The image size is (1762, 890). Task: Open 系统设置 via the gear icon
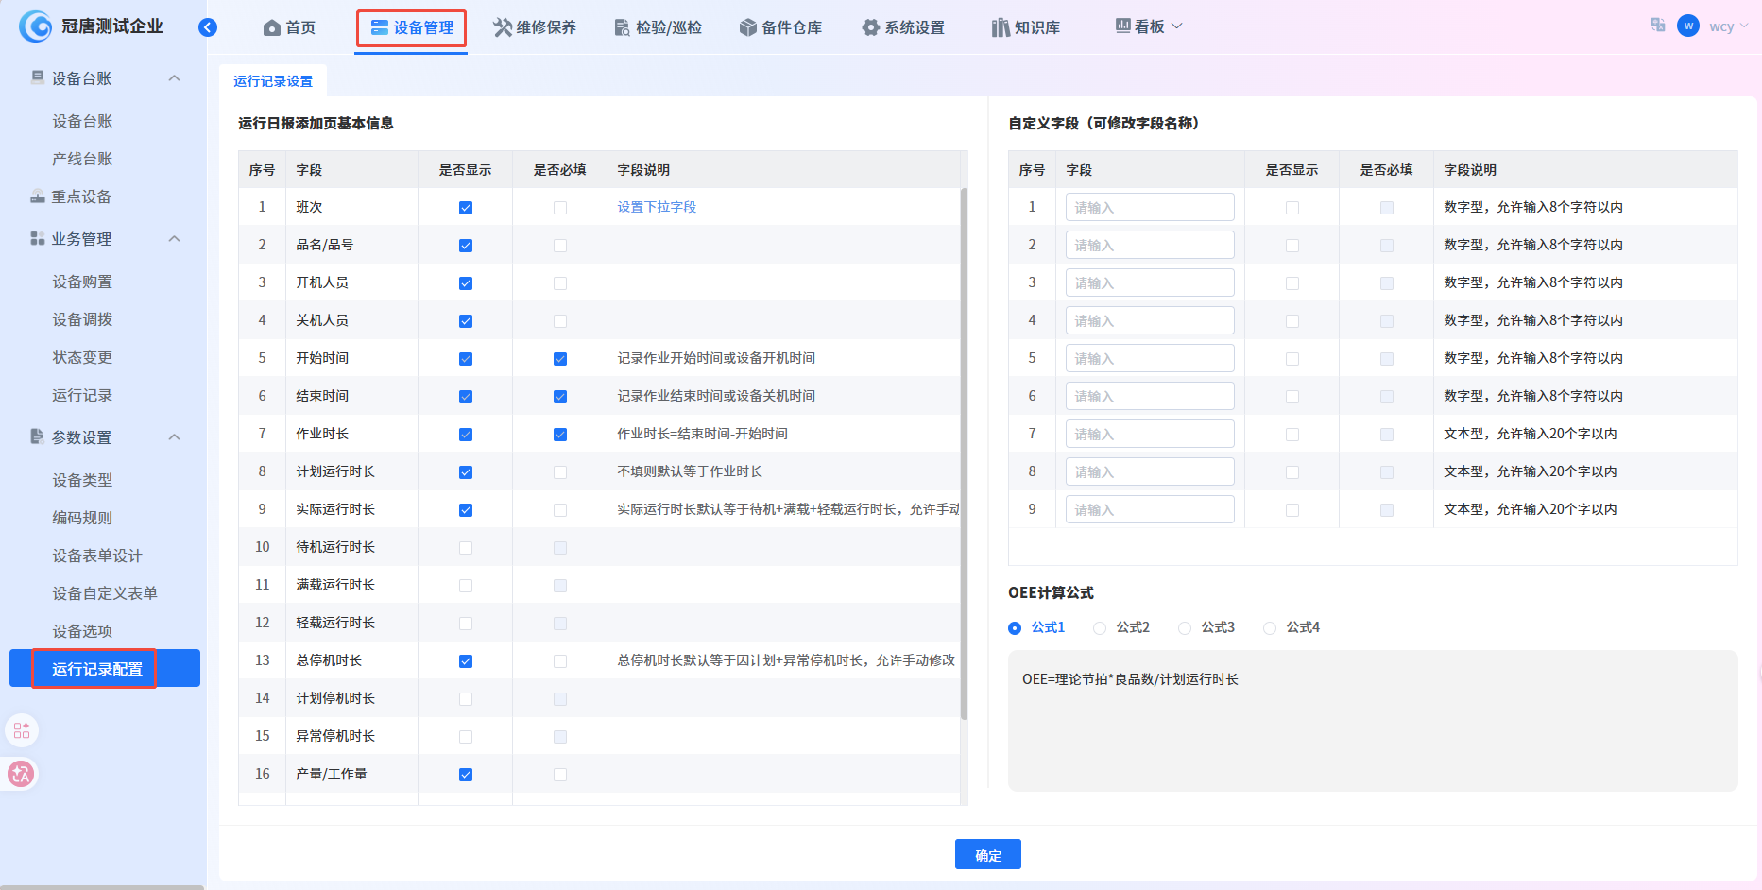click(870, 27)
